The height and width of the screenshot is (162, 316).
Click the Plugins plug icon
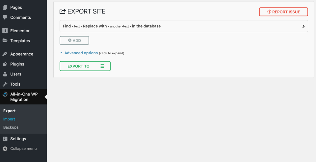pyautogui.click(x=5, y=64)
